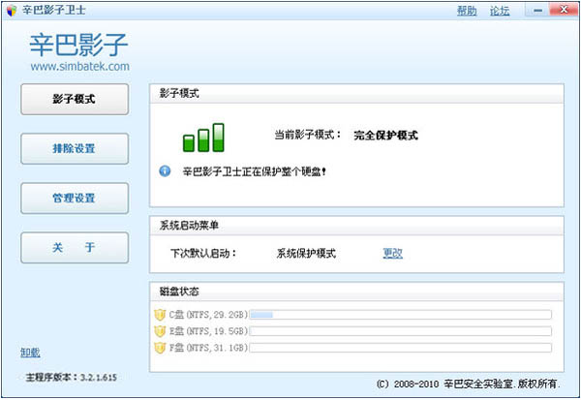The width and height of the screenshot is (581, 400).
Task: Click the 辛巴影子 logo
Action: click(78, 45)
